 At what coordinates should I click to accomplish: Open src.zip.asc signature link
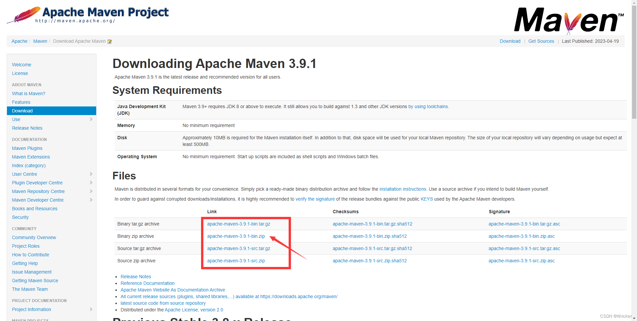[x=522, y=261]
